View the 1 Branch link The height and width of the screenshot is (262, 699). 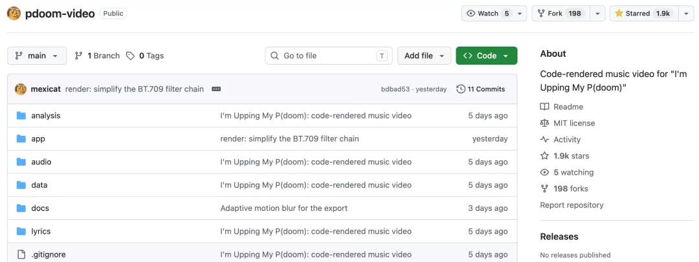pos(97,56)
